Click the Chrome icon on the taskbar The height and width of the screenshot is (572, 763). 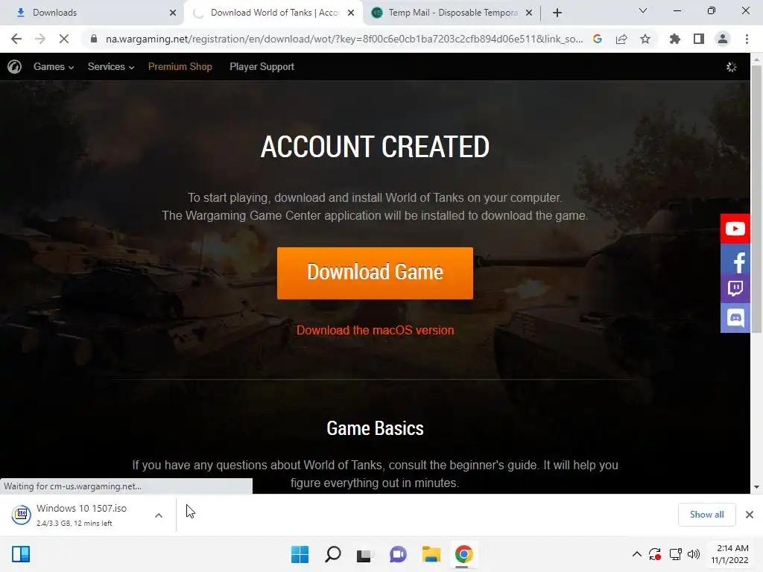[x=463, y=554]
